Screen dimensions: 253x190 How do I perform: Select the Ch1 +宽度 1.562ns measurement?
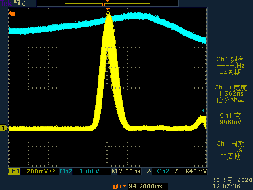(x=230, y=94)
